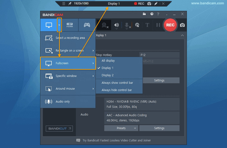
Task: Open the screen mode dropdown arrow
Action: click(x=59, y=25)
